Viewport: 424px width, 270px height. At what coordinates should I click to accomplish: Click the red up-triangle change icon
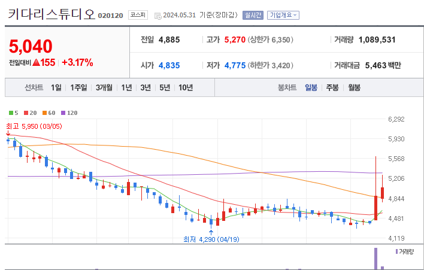pyautogui.click(x=37, y=63)
